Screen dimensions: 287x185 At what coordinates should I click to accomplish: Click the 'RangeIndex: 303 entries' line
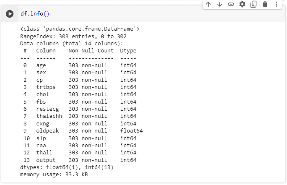click(x=73, y=36)
